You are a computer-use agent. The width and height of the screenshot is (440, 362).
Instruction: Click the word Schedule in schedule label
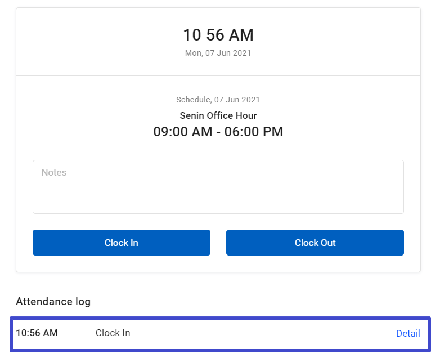[x=192, y=100]
